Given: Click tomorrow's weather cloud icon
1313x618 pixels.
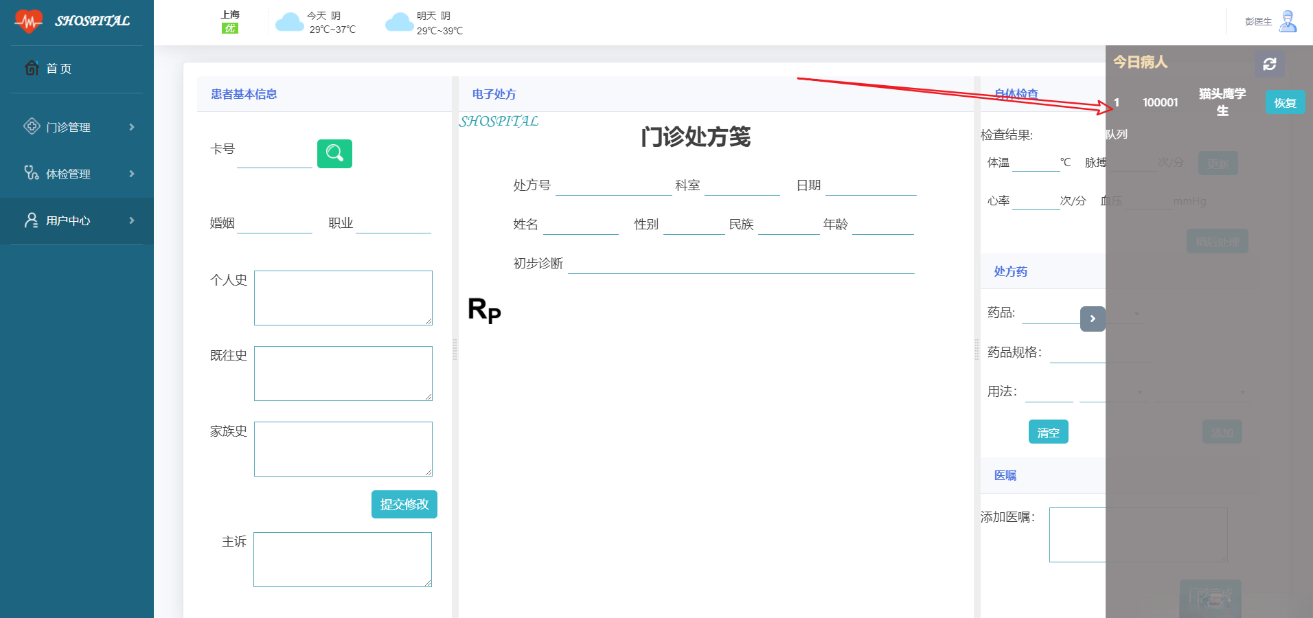Looking at the screenshot, I should 399,23.
